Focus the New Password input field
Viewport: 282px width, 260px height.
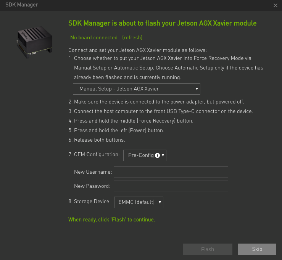(x=171, y=186)
